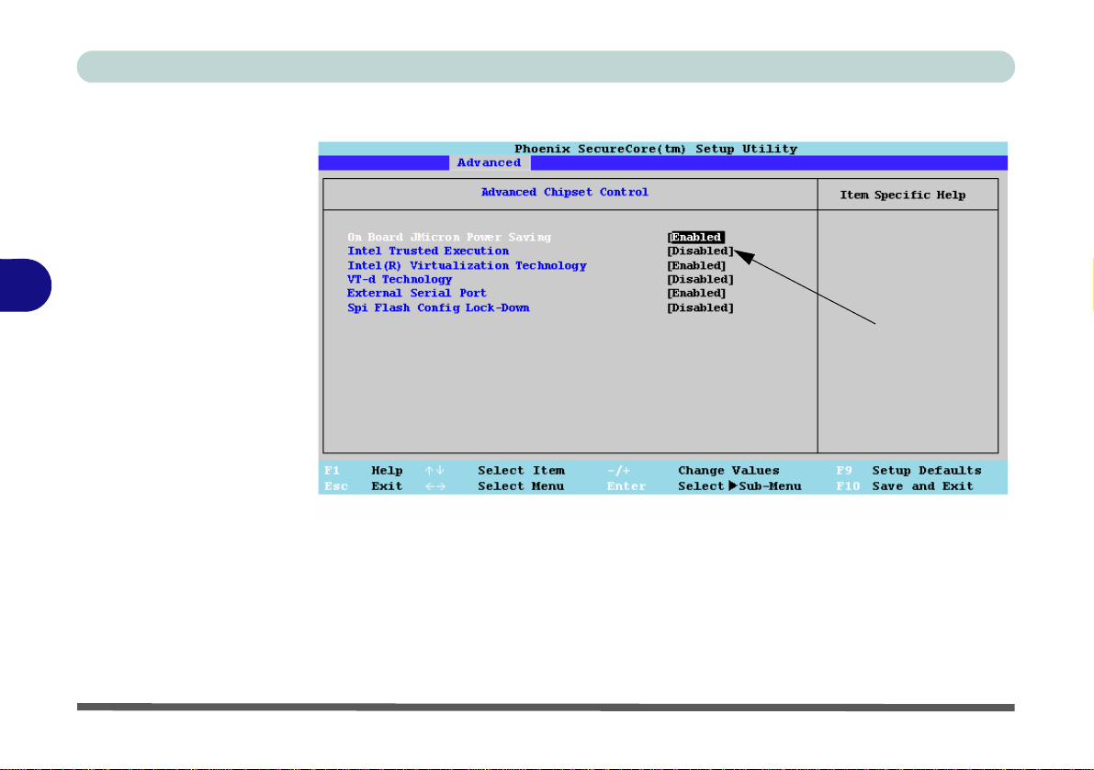Click the Advanced Chipset Control heading
This screenshot has height=770, width=1094.
click(564, 193)
